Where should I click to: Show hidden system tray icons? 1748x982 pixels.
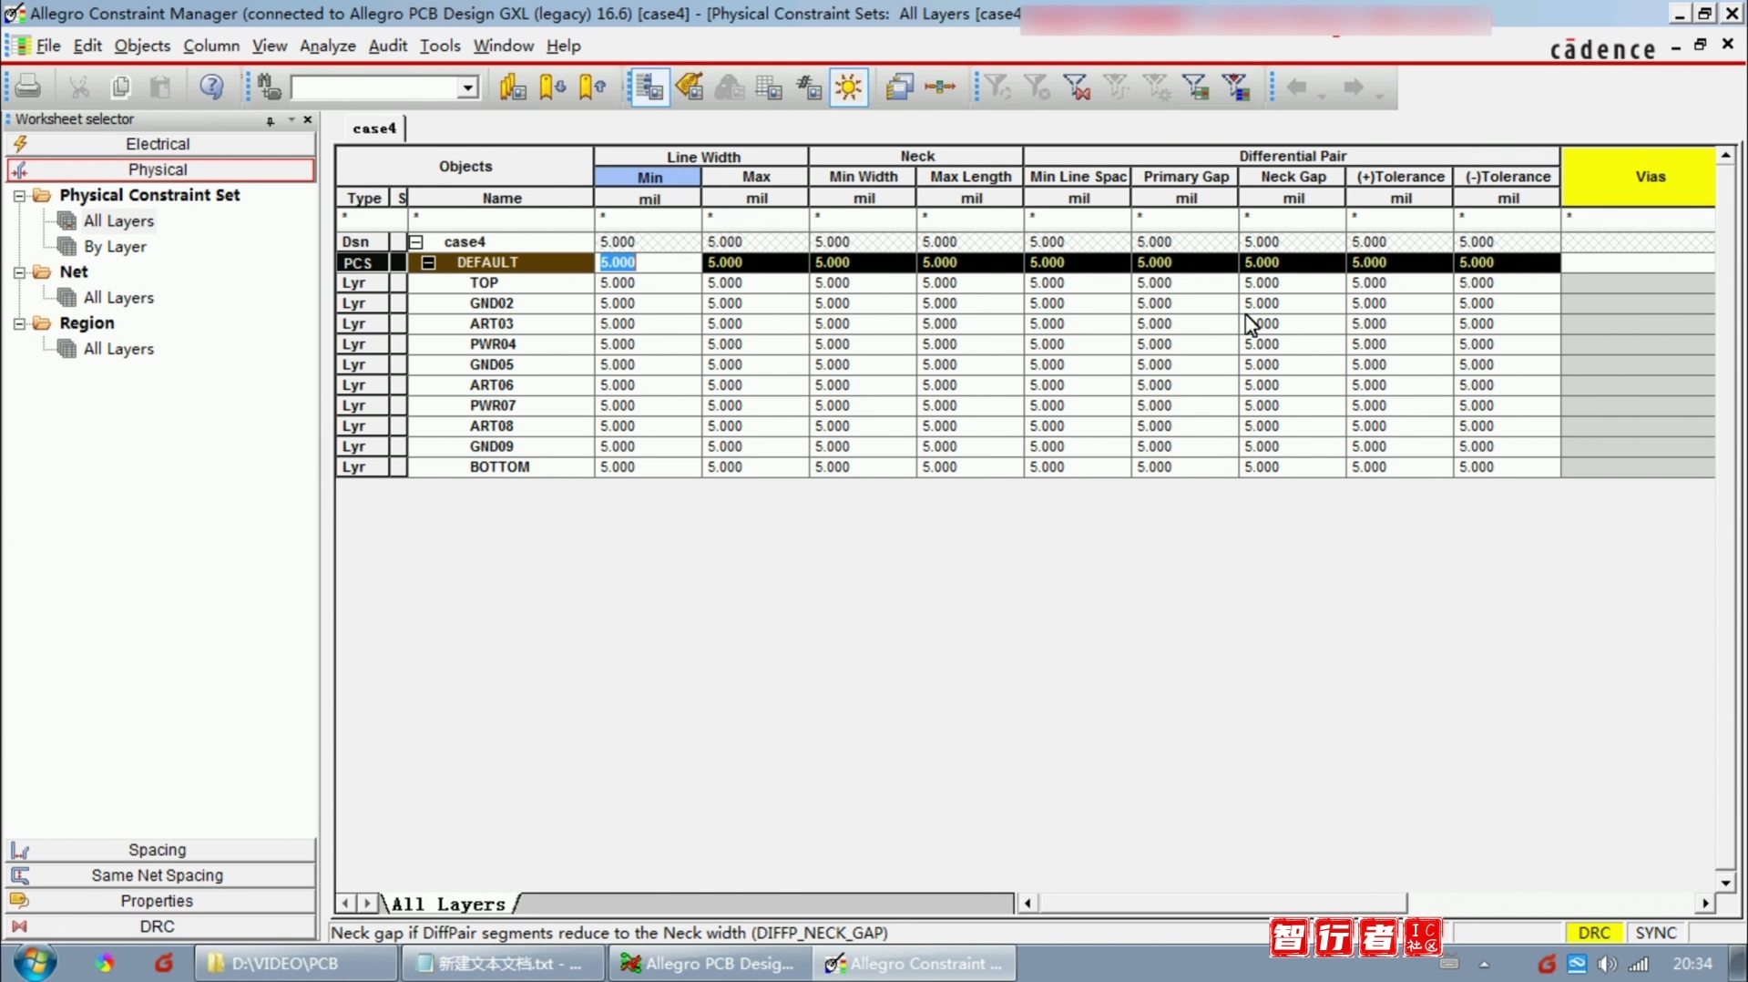click(x=1484, y=964)
